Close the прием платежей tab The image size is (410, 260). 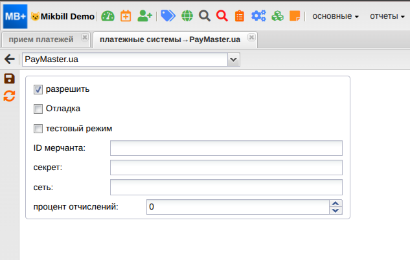tap(85, 38)
